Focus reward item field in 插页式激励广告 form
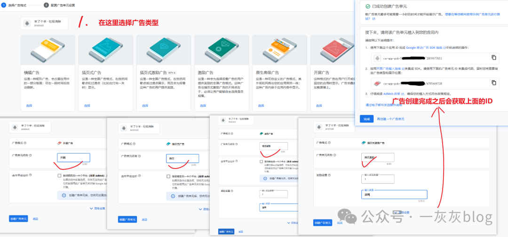Image resolution: width=508 pixels, height=237 pixels. tap(394, 194)
